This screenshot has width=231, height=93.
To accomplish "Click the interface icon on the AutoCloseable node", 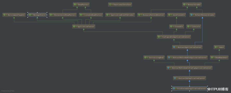I will point(169,15).
